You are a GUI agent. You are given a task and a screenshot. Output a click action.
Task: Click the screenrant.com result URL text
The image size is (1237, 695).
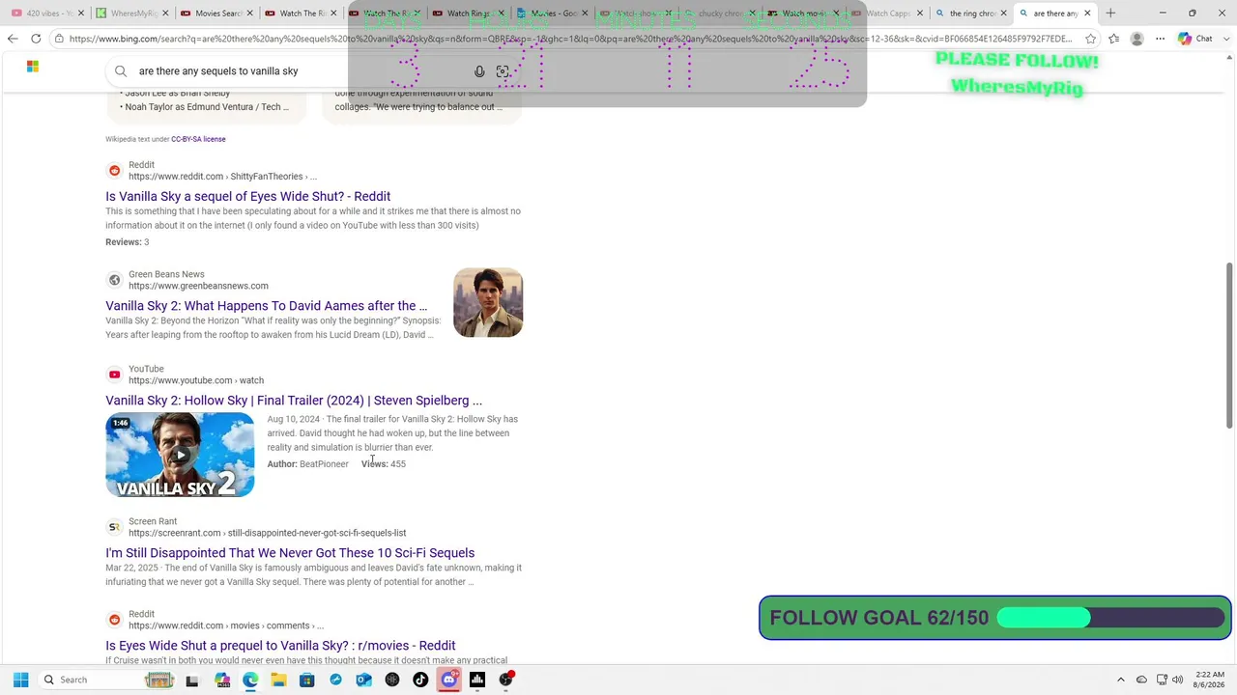point(268,533)
